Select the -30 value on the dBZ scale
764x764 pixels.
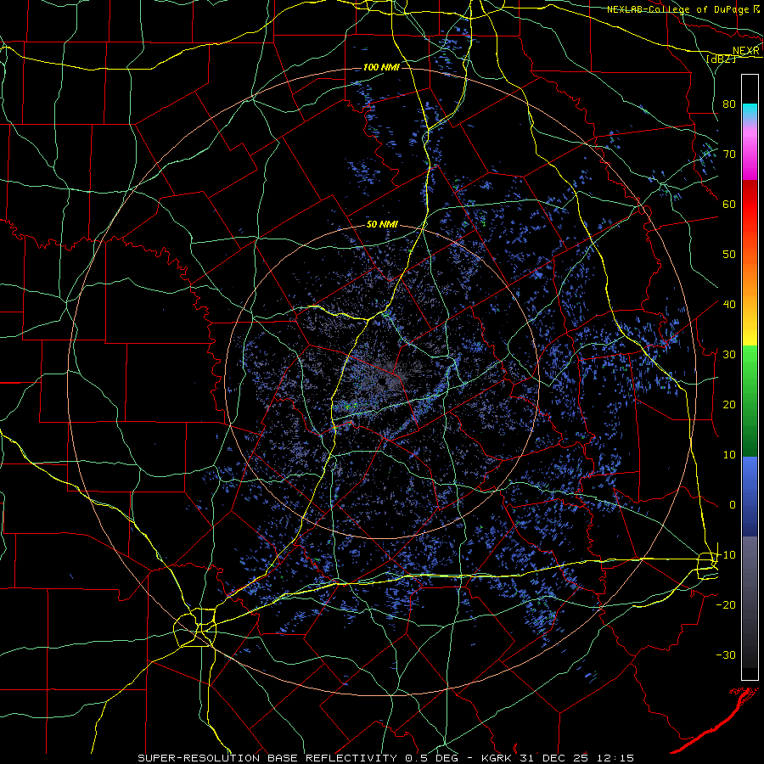point(726,655)
